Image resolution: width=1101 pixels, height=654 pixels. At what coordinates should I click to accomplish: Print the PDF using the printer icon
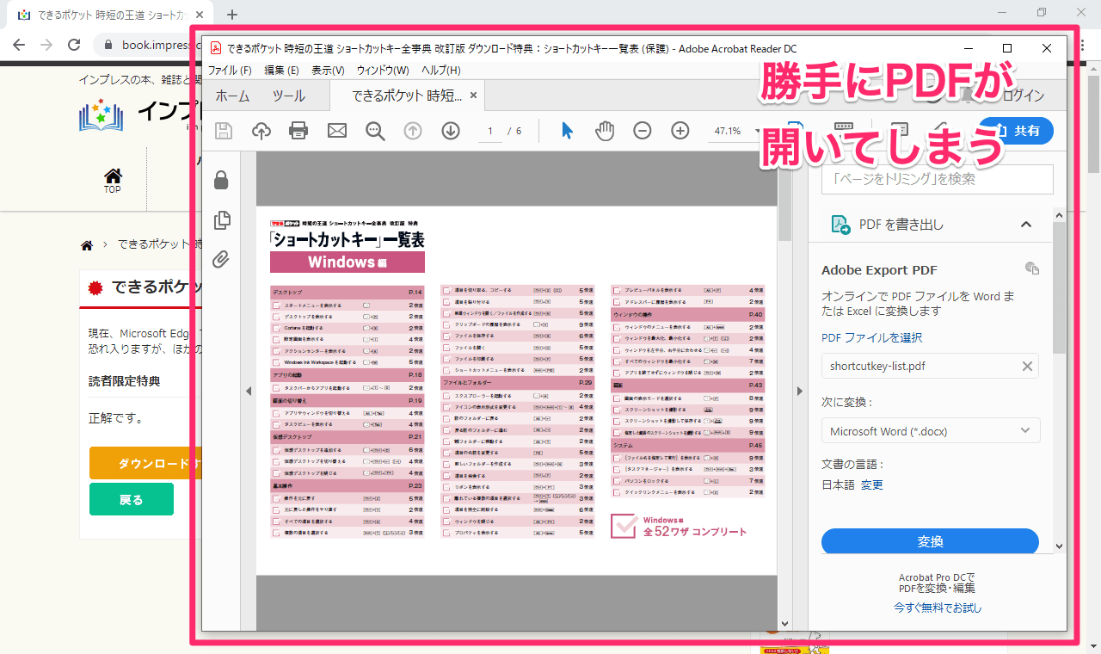coord(298,131)
